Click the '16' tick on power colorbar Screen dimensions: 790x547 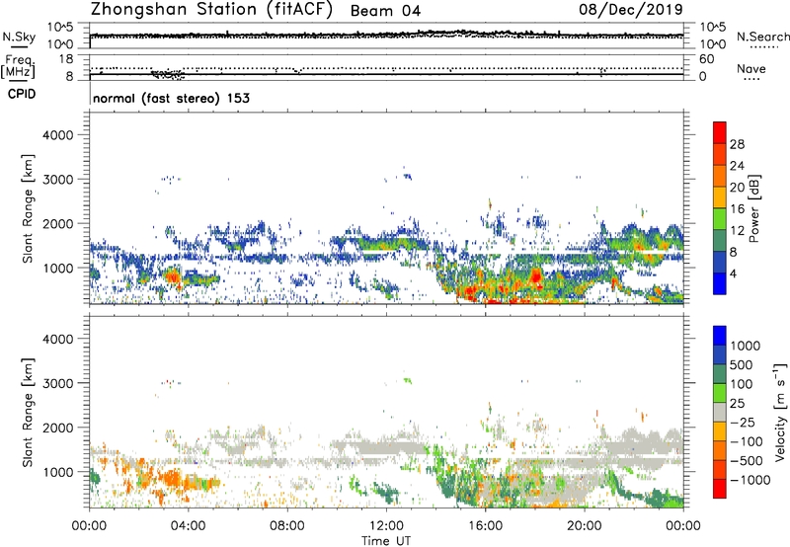(737, 209)
